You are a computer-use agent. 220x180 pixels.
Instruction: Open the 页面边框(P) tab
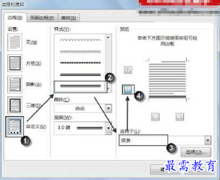(x=42, y=18)
